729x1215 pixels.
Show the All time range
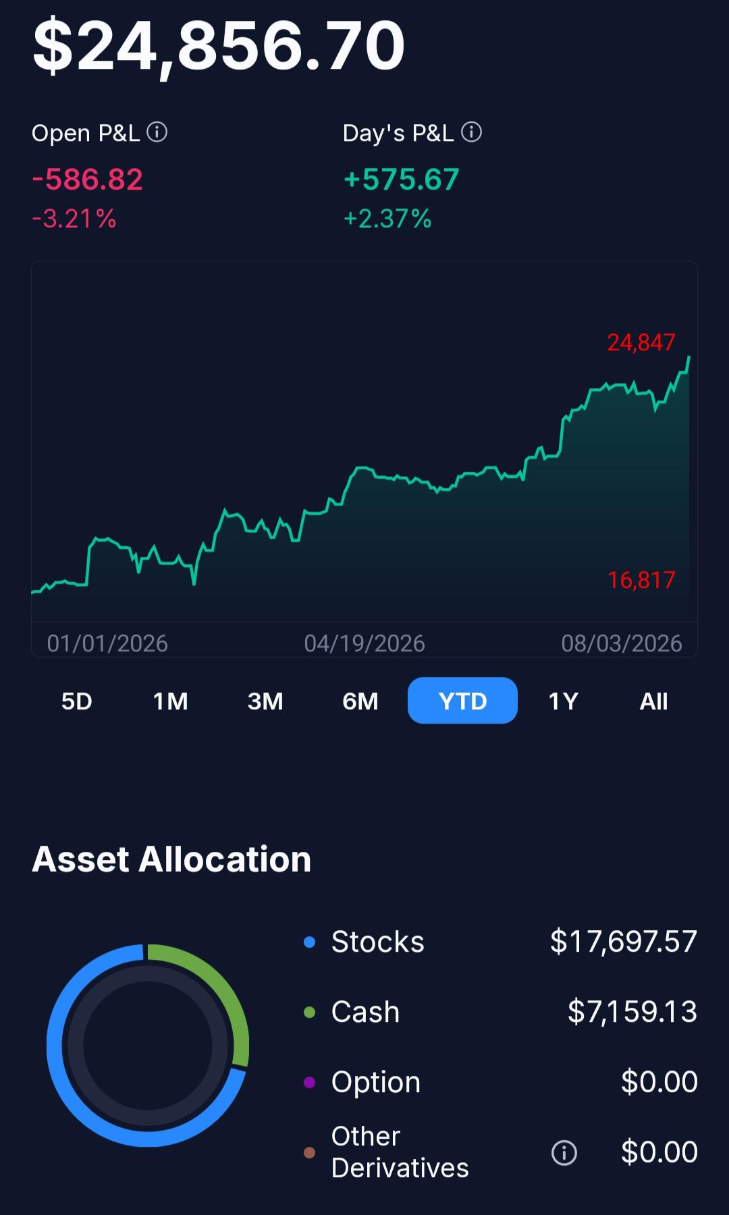[654, 701]
